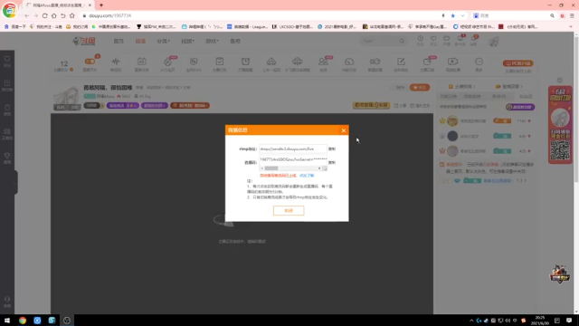Image resolution: width=579 pixels, height=326 pixels.
Task: Click the search magnifier icon on Douyu
Action: tap(402, 41)
